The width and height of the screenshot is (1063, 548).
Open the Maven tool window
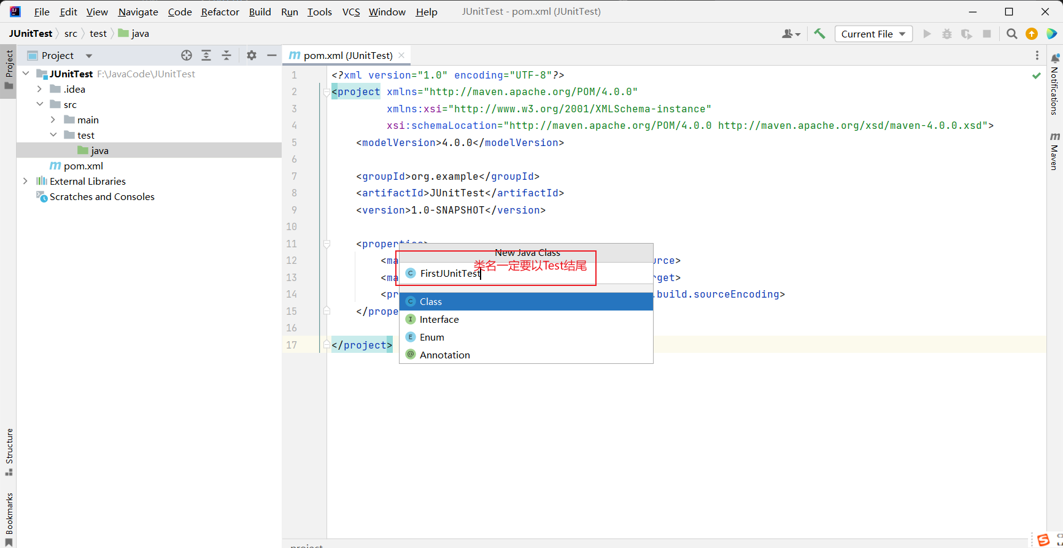1054,150
